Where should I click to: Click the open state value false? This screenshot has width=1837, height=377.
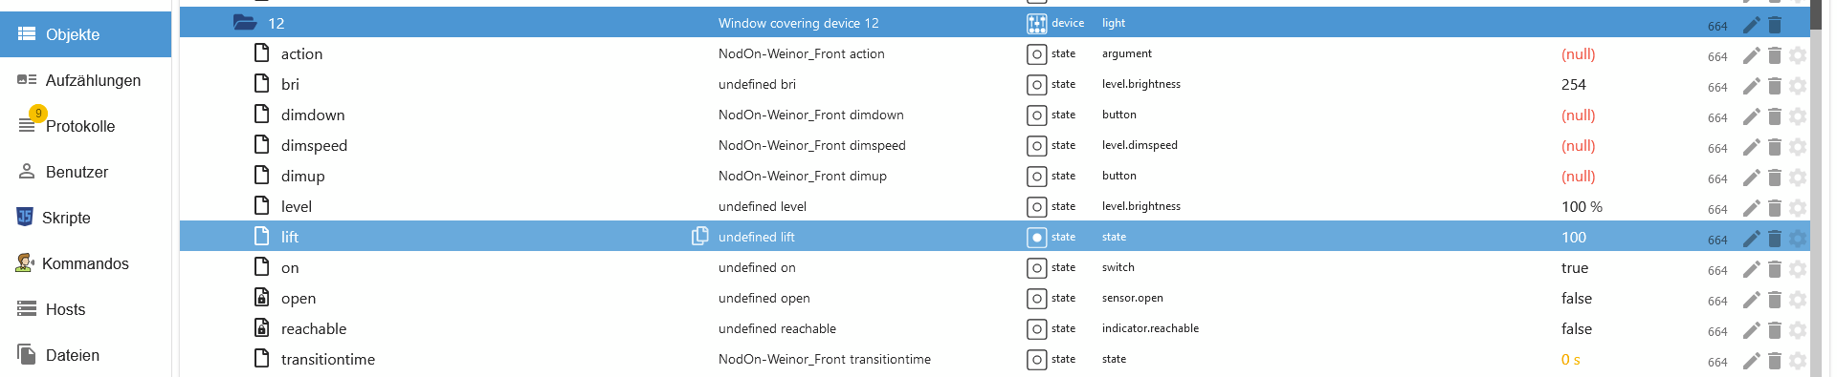point(1577,299)
